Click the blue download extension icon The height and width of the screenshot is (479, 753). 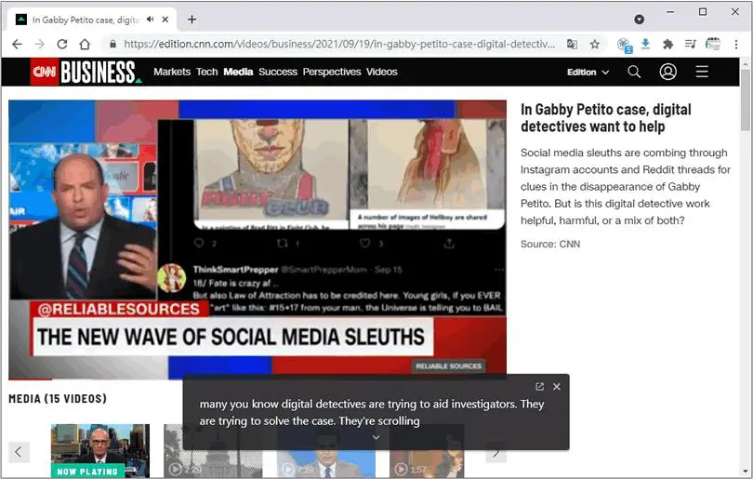(645, 45)
